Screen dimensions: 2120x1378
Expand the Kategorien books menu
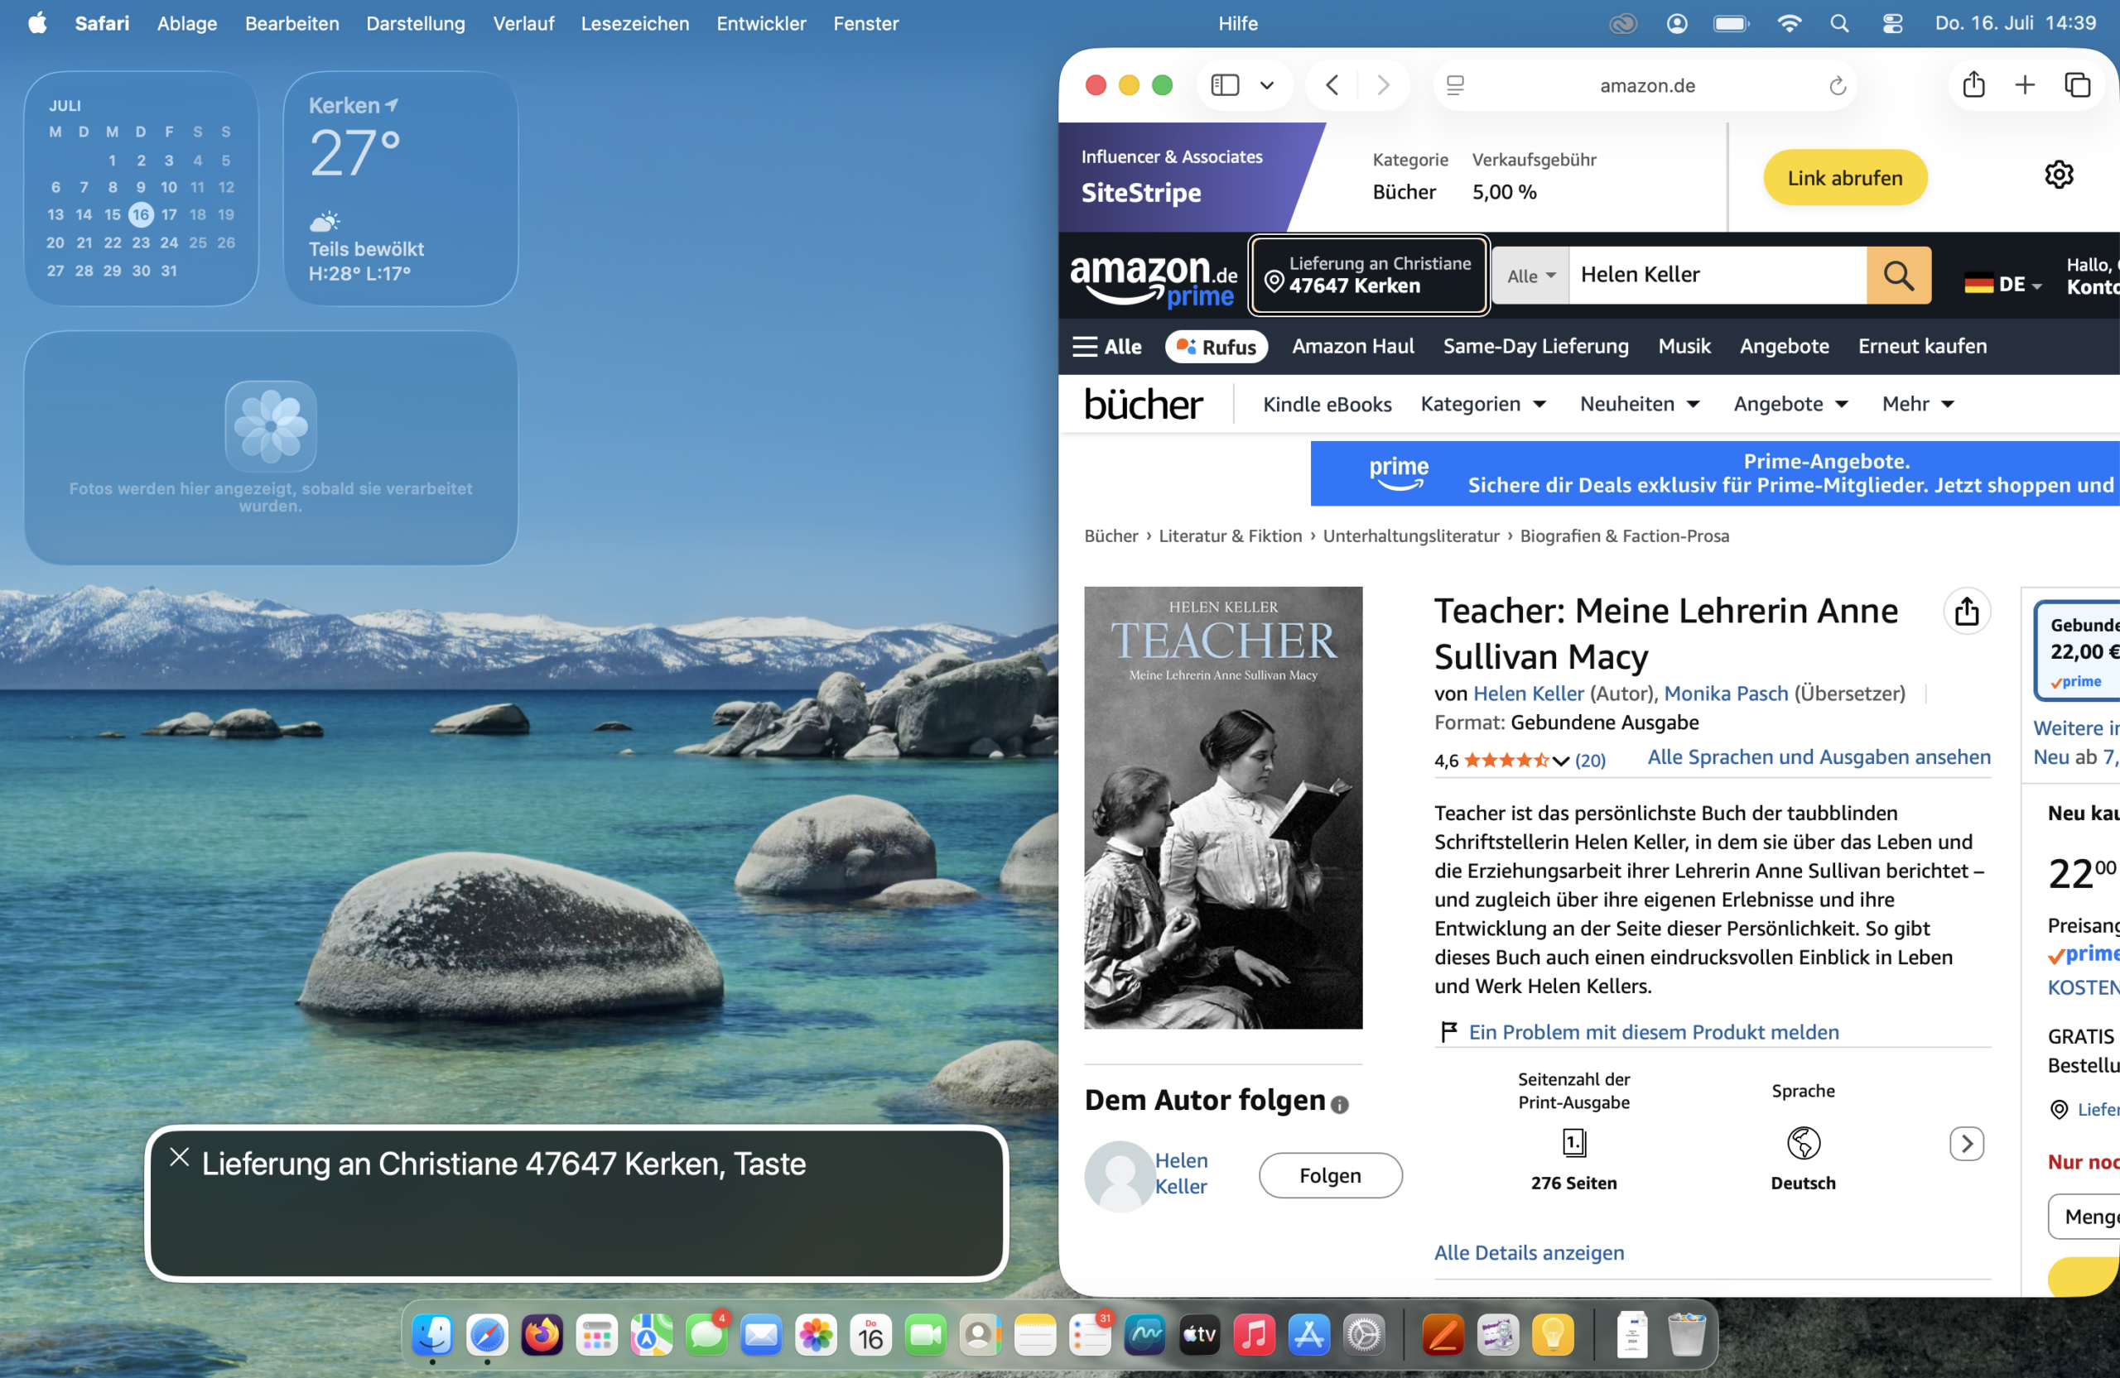(x=1483, y=404)
